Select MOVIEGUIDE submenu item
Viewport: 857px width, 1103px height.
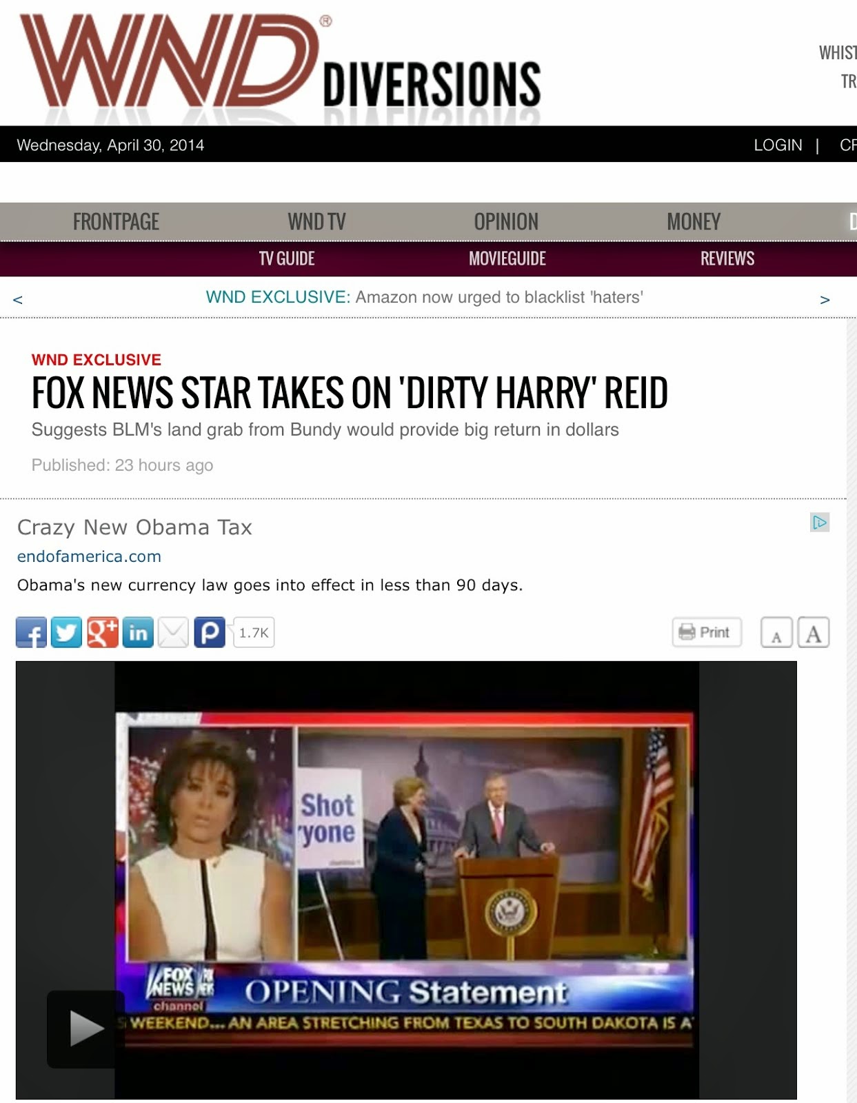pos(507,259)
